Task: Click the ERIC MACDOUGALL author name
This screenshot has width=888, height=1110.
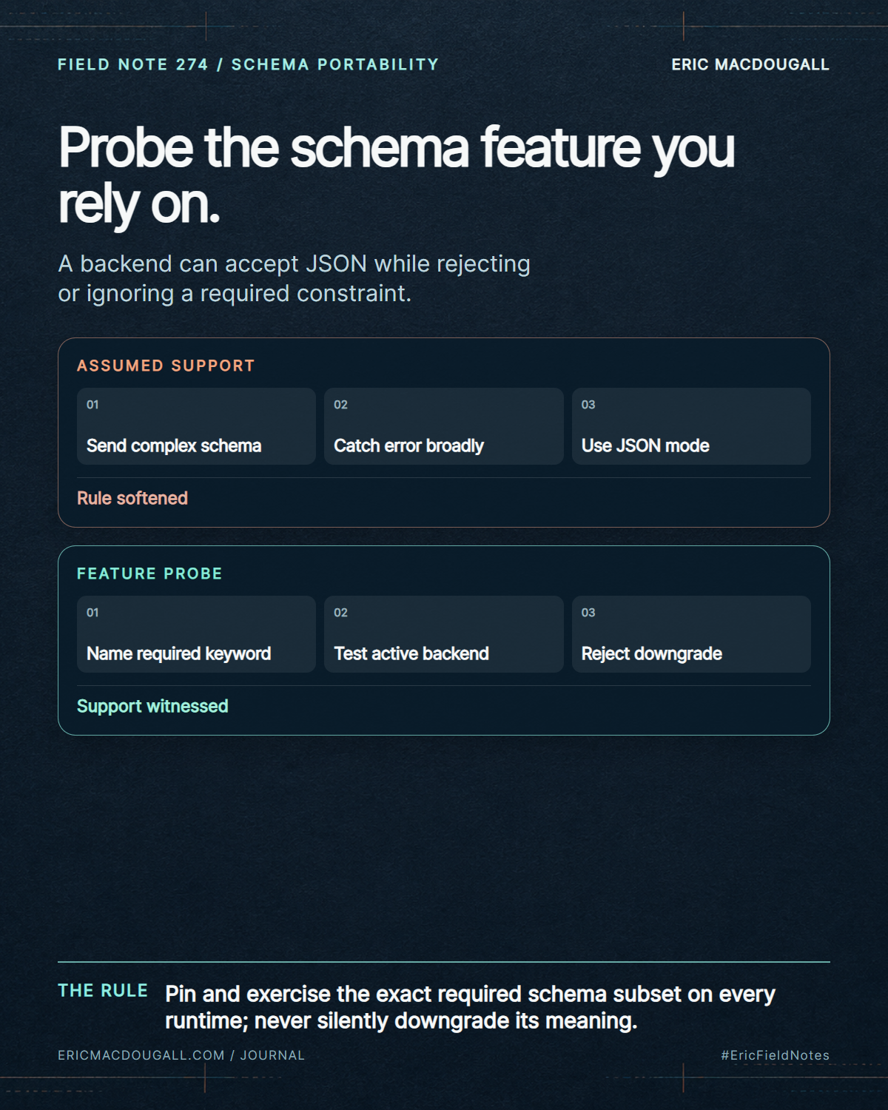Action: (750, 64)
